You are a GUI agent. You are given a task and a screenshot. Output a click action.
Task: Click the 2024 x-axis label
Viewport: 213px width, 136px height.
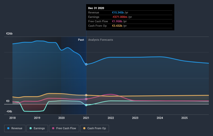160,118
